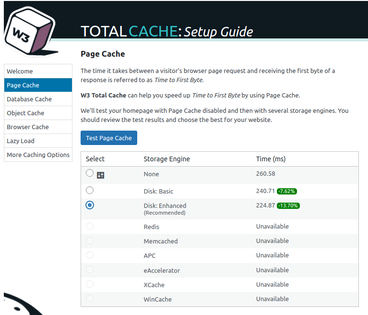Click Unavailable in the Memcached row
Image resolution: width=368 pixels, height=315 pixels.
[x=272, y=241]
